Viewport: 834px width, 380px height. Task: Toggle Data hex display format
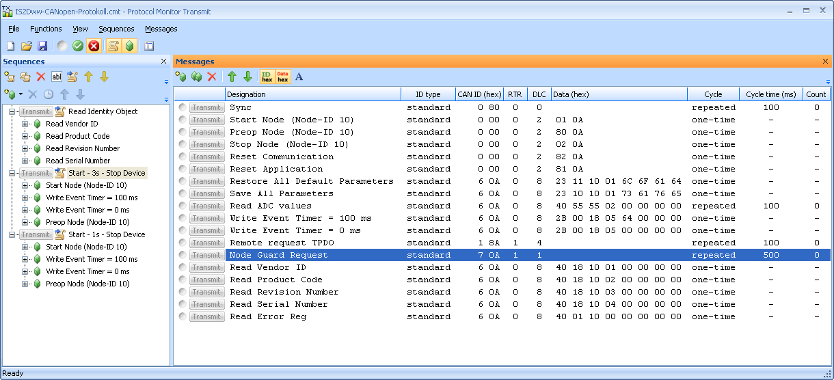point(282,77)
